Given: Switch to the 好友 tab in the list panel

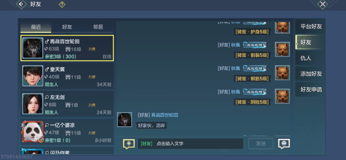Looking at the screenshot, I should tap(67, 27).
